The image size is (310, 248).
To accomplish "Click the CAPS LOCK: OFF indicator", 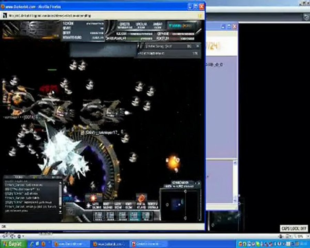I will 294,228.
